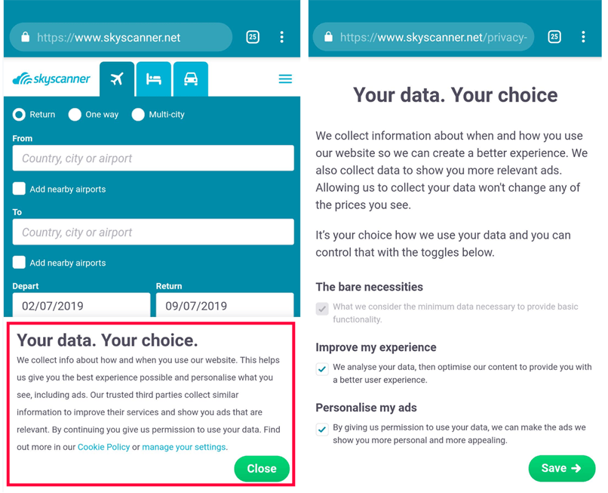Viewport: 608px width, 493px height.
Task: Open tab switcher on privacy page browser
Action: click(554, 37)
